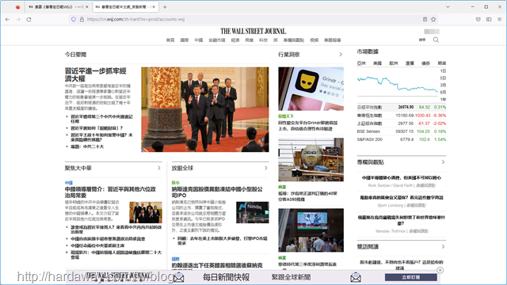Expand the 放眼全球 section chevron
This screenshot has width=507, height=285.
click(x=266, y=168)
